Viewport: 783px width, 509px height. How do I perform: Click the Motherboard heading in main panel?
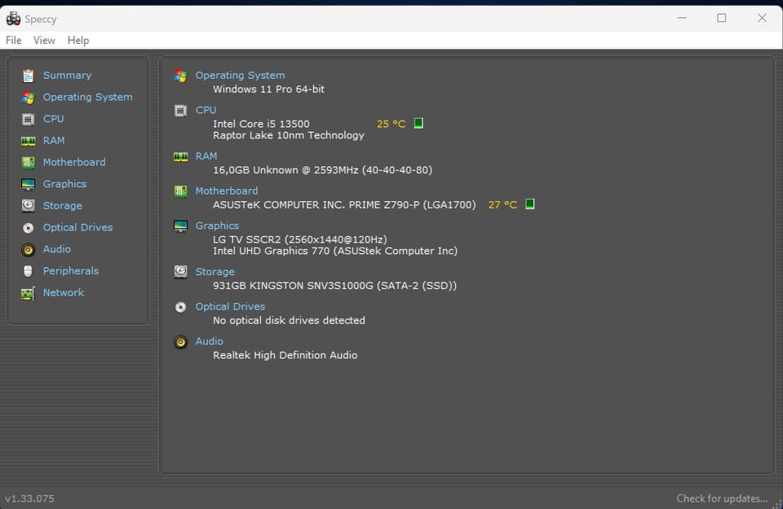tap(226, 191)
